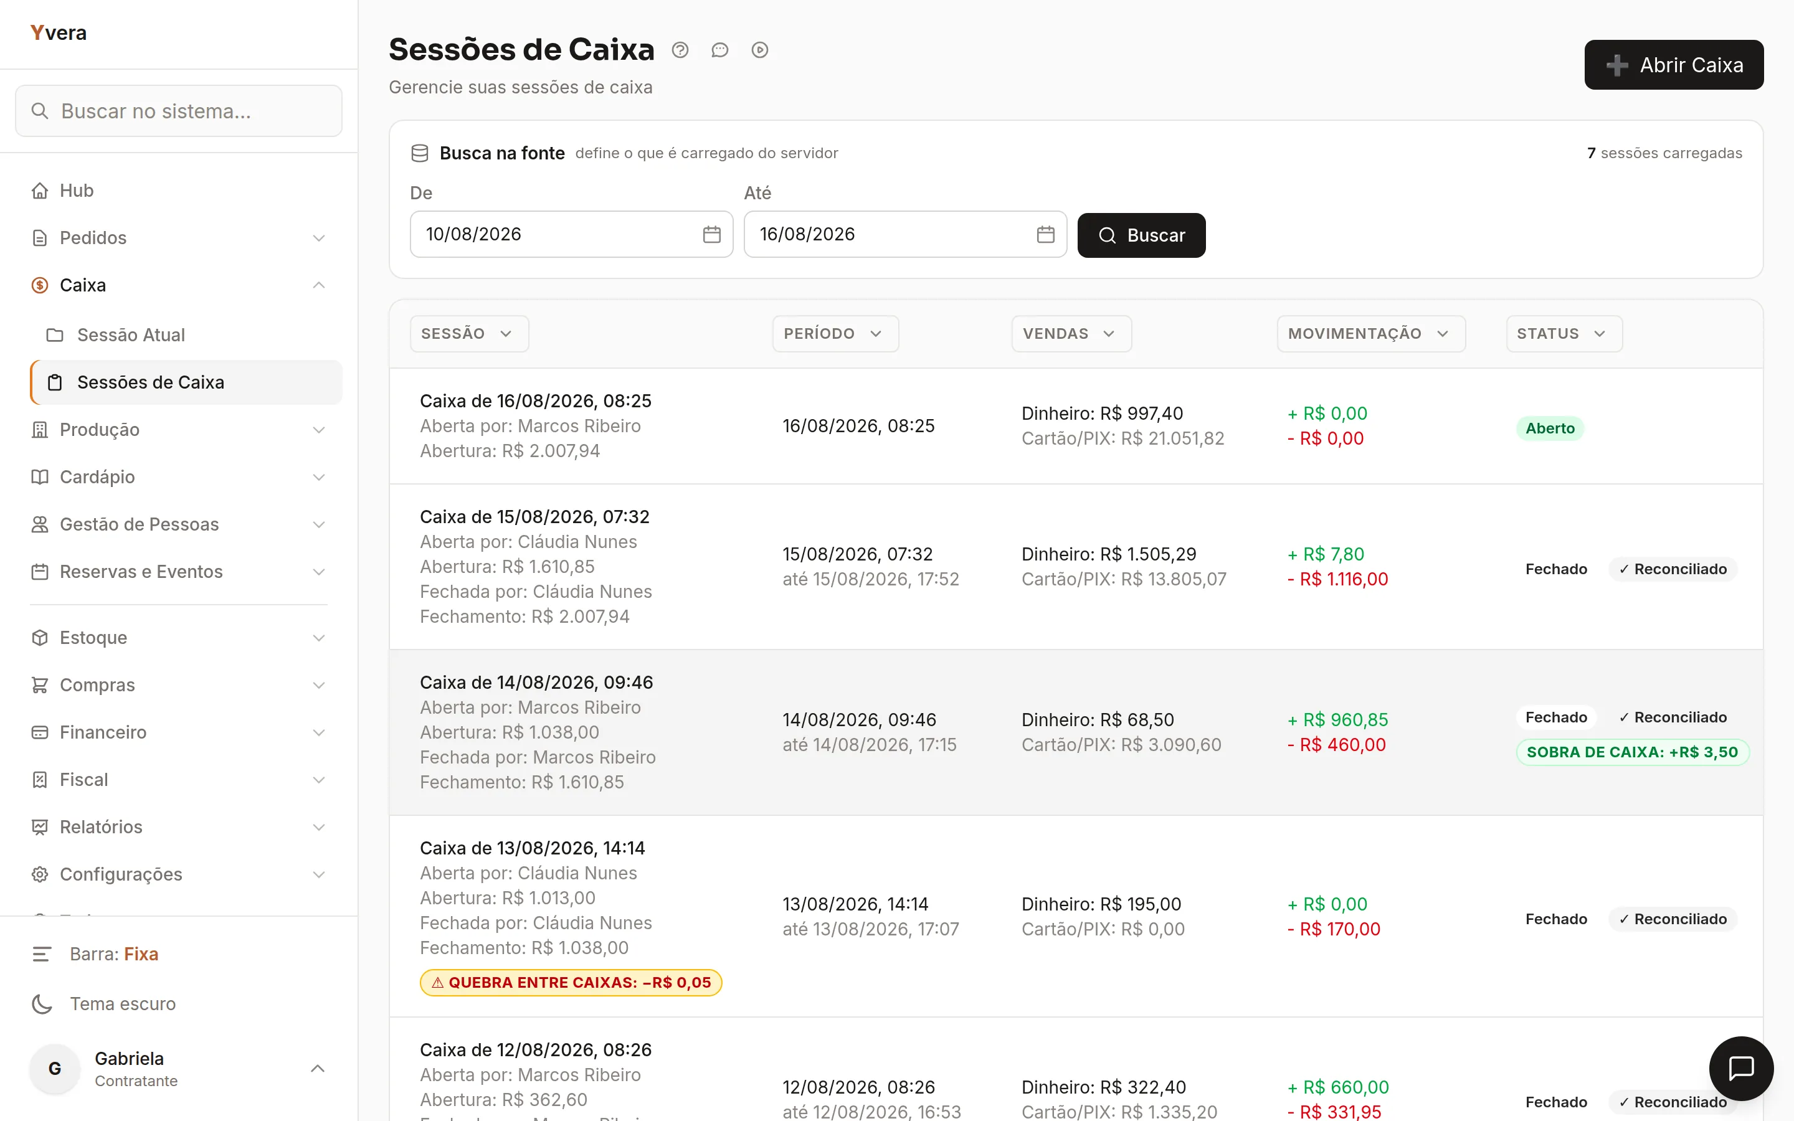Click the Fiscal receipt icon
The height and width of the screenshot is (1121, 1794).
[x=40, y=781]
